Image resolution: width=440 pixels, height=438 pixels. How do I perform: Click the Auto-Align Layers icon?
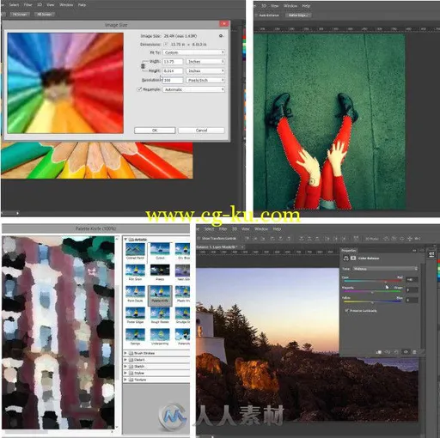click(356, 238)
